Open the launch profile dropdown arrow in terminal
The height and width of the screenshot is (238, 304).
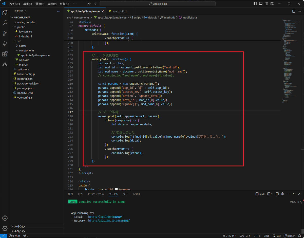272,194
